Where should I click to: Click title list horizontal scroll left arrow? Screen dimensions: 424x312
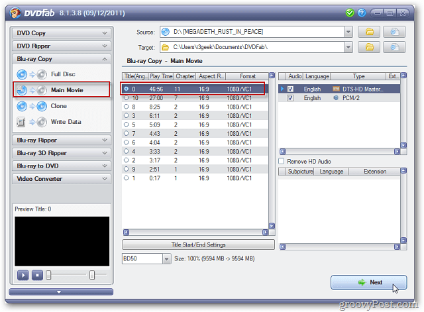(126, 233)
